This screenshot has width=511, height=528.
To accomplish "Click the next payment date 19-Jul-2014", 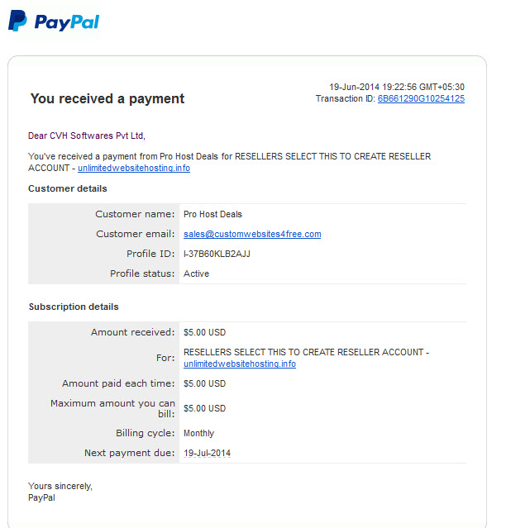I will click(x=207, y=454).
